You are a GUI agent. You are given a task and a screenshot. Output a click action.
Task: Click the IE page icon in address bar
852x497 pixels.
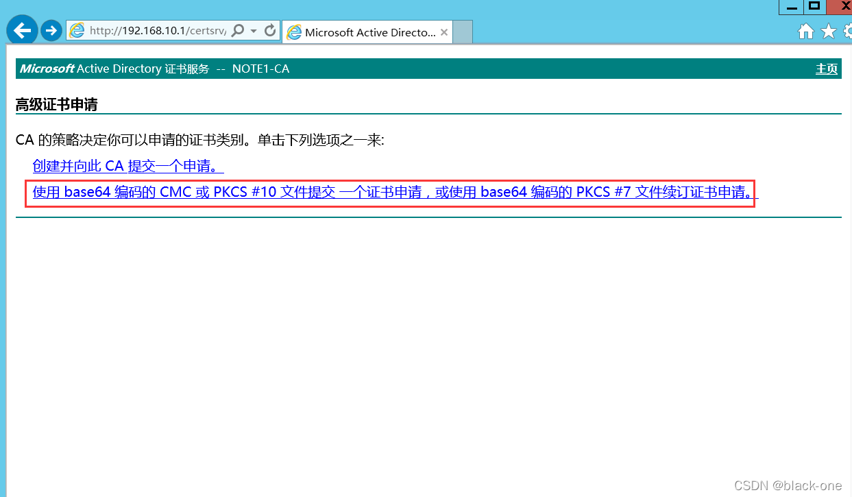point(77,31)
